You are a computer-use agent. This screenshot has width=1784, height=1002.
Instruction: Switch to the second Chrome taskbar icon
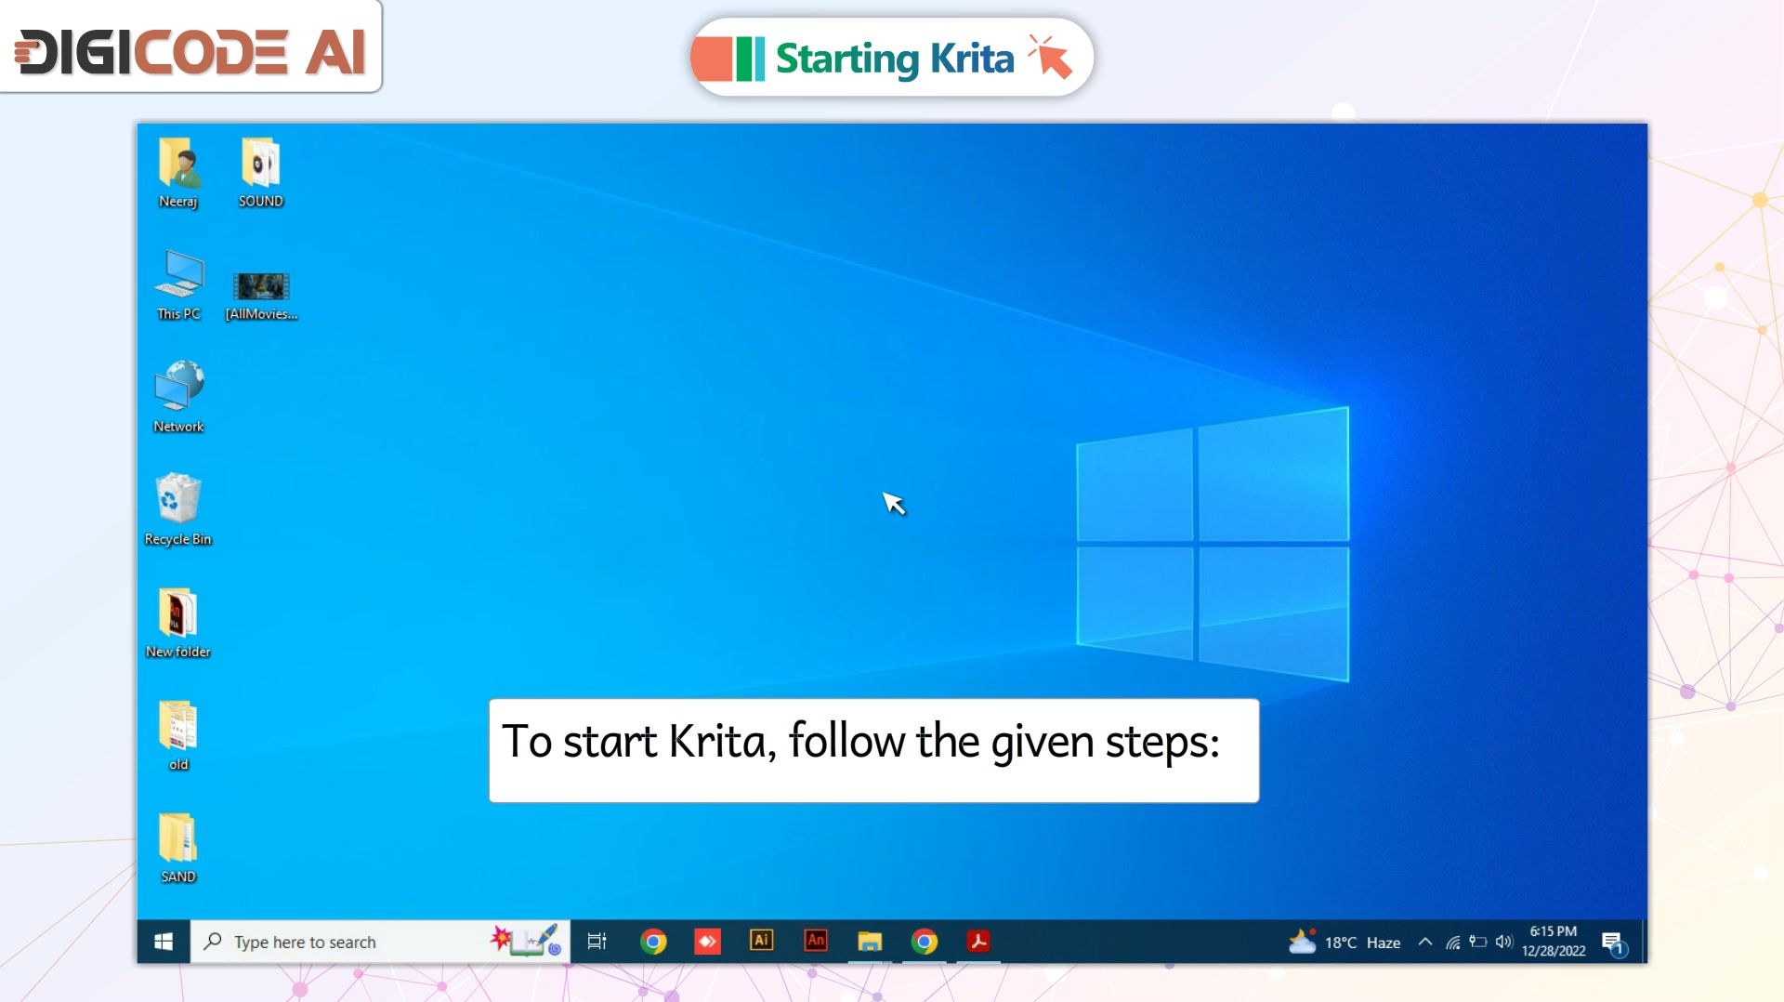point(925,942)
